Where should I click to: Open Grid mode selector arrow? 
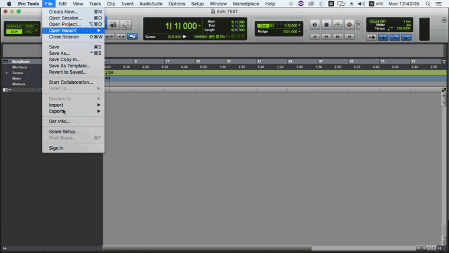(36, 31)
